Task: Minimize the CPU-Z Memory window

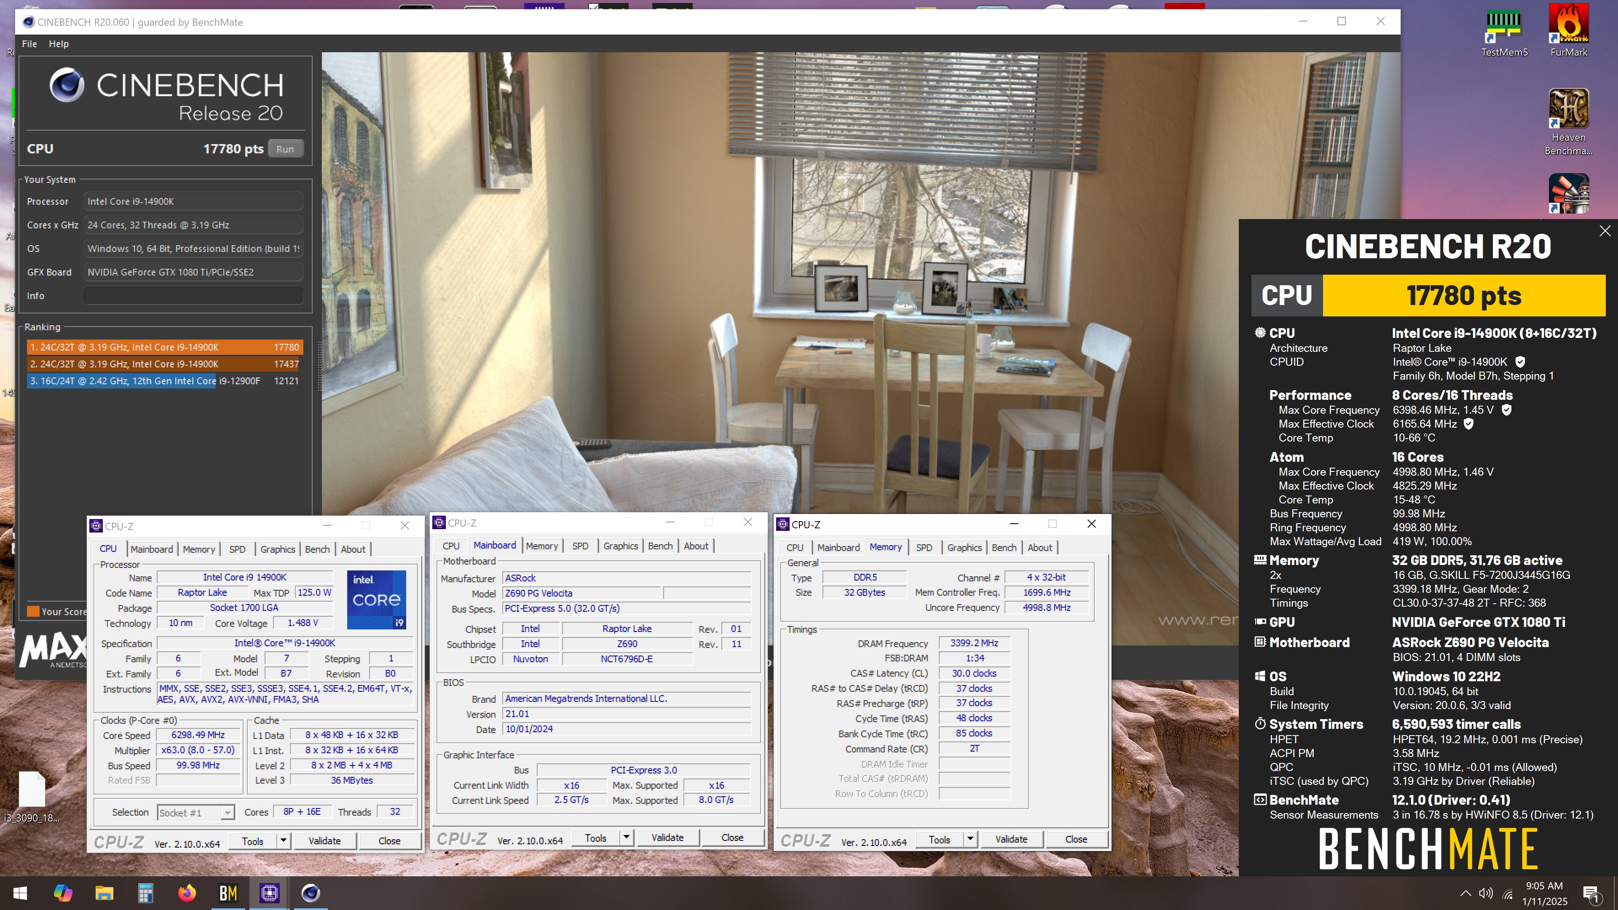Action: tap(1014, 524)
